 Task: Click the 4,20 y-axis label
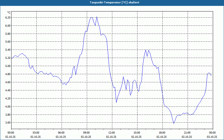coord(8,99)
